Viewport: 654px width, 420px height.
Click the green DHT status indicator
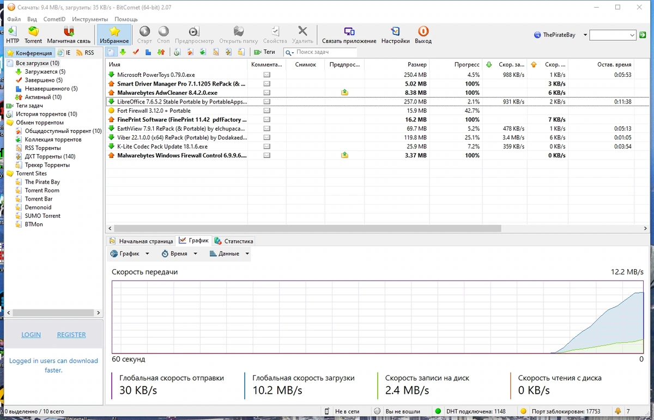click(438, 411)
